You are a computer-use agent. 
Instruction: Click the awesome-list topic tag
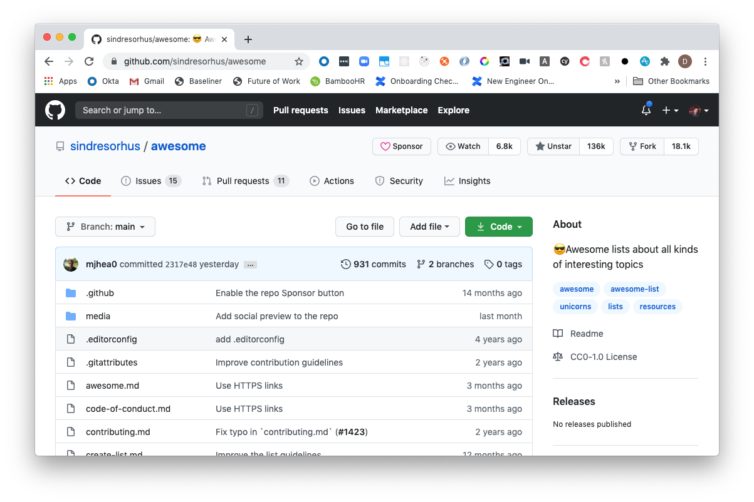(635, 289)
